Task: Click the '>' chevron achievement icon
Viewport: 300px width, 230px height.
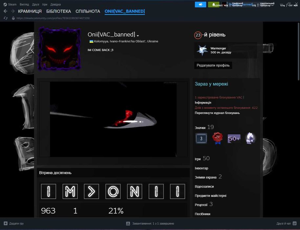Action: pyautogui.click(x=92, y=191)
